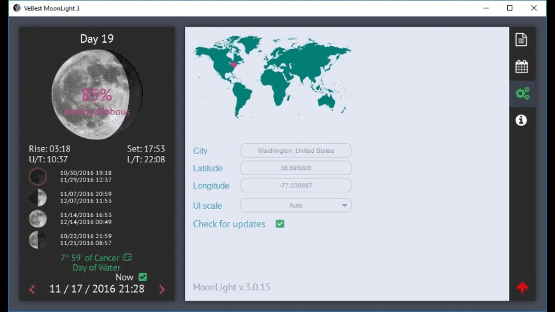Open the info about icon
Screen dimensions: 555x312
click(x=521, y=120)
